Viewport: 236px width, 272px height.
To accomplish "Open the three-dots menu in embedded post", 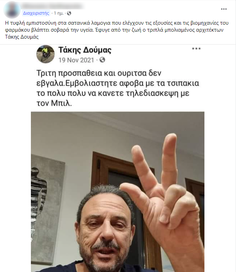I will (x=196, y=49).
